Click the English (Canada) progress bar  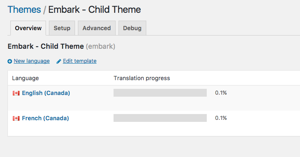[160, 93]
